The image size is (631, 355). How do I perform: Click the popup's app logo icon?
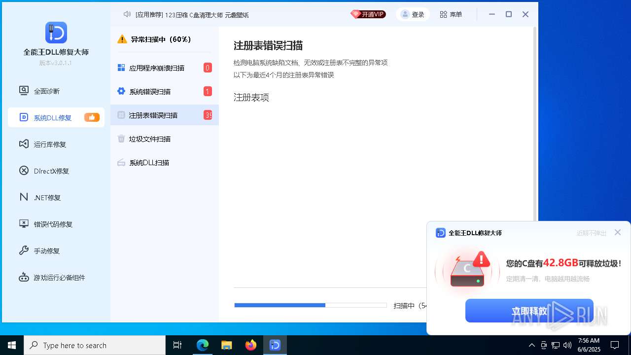coord(441,233)
